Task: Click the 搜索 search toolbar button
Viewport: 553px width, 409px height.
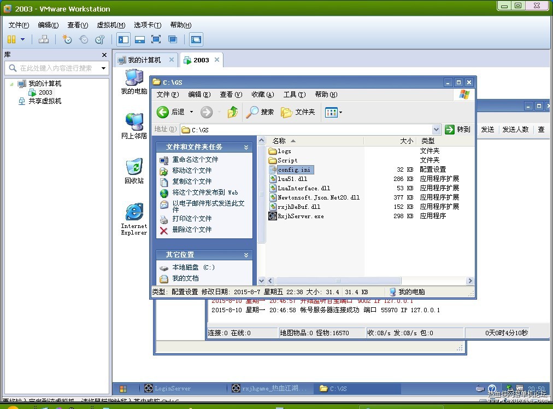Action: coord(260,112)
